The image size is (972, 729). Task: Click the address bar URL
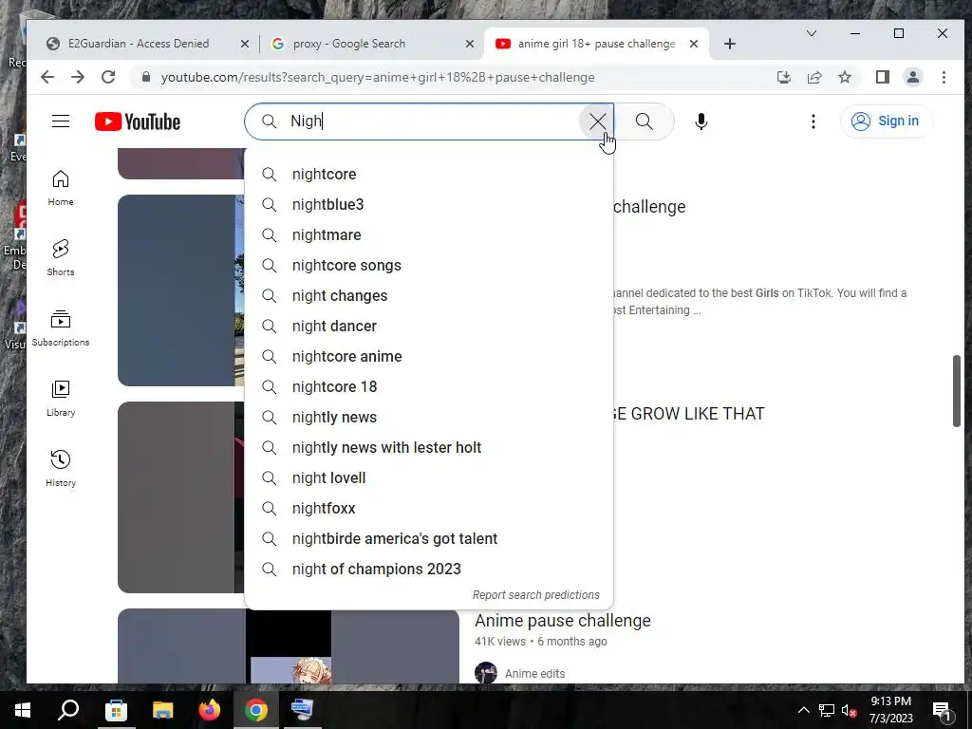(x=378, y=78)
